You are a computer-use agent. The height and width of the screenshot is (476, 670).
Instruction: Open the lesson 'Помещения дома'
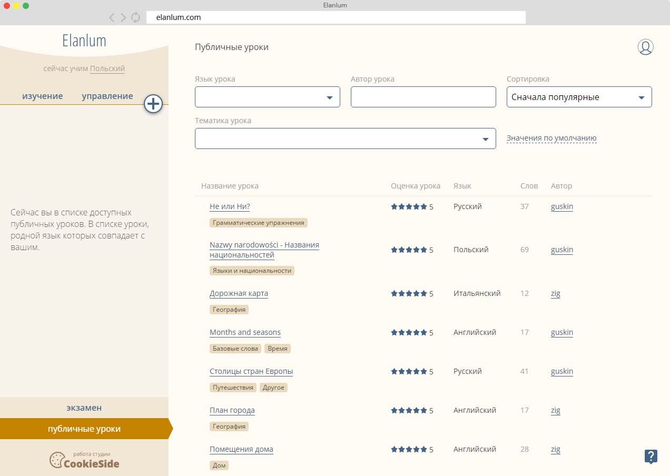coord(241,449)
